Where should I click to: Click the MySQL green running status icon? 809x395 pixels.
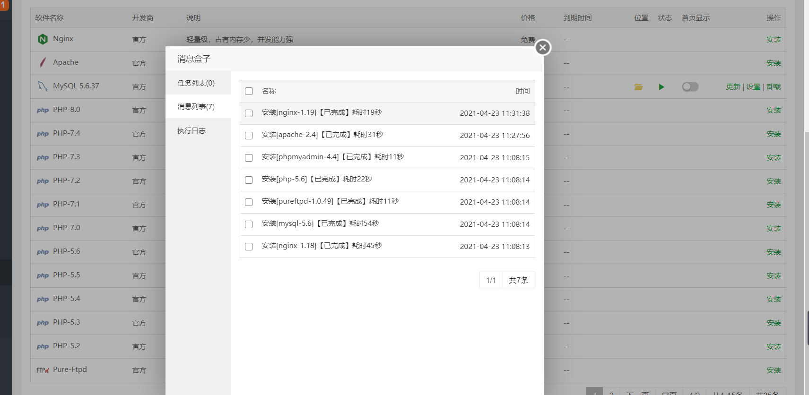[661, 87]
